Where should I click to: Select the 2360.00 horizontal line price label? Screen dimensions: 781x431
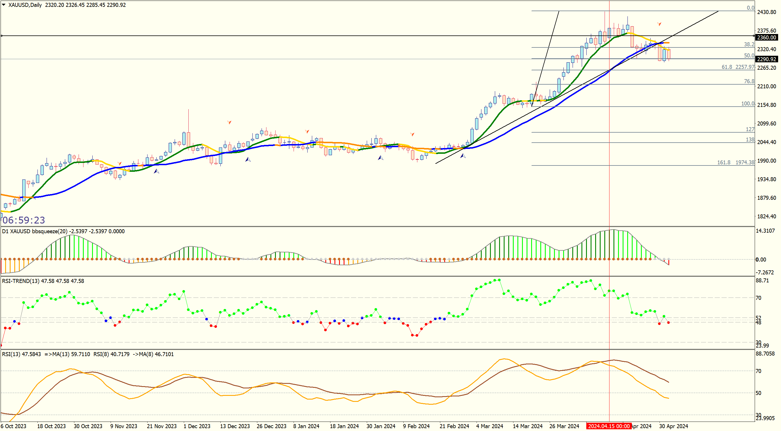(766, 37)
